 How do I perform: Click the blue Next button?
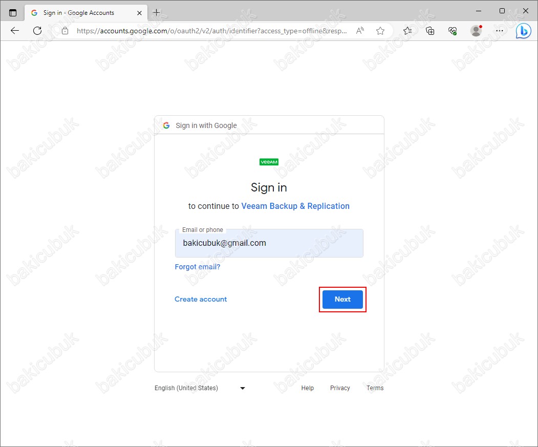342,300
